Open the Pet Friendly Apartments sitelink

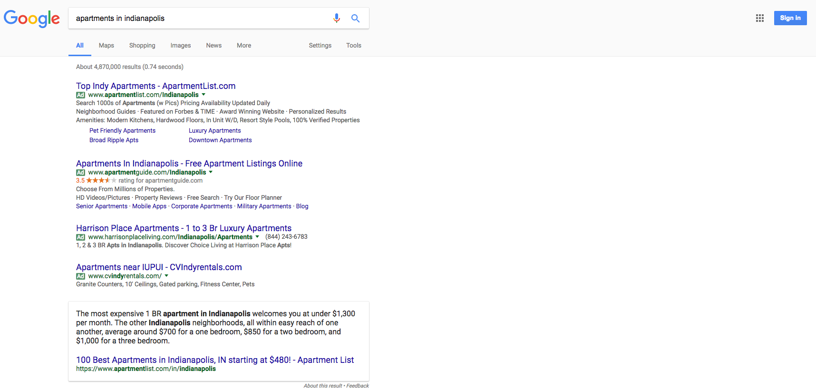click(122, 131)
